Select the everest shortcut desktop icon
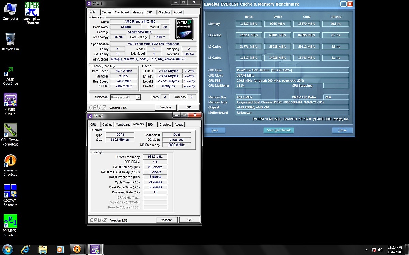This screenshot has height=255, width=409. (x=10, y=166)
